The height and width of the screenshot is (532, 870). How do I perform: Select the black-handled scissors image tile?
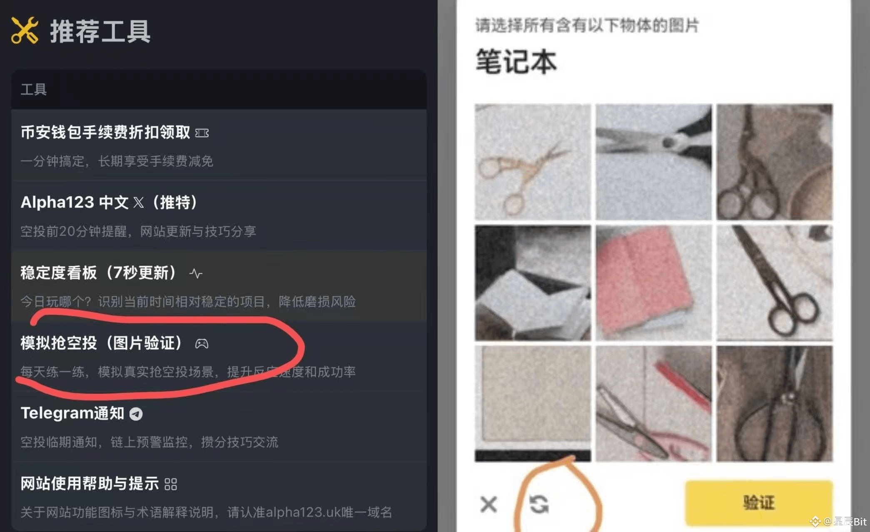[653, 162]
